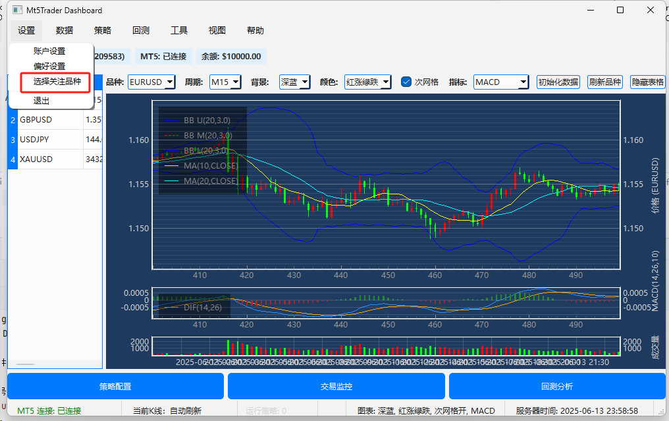This screenshot has width=669, height=421.
Task: Open the 交易监控 panel button
Action: pos(336,387)
